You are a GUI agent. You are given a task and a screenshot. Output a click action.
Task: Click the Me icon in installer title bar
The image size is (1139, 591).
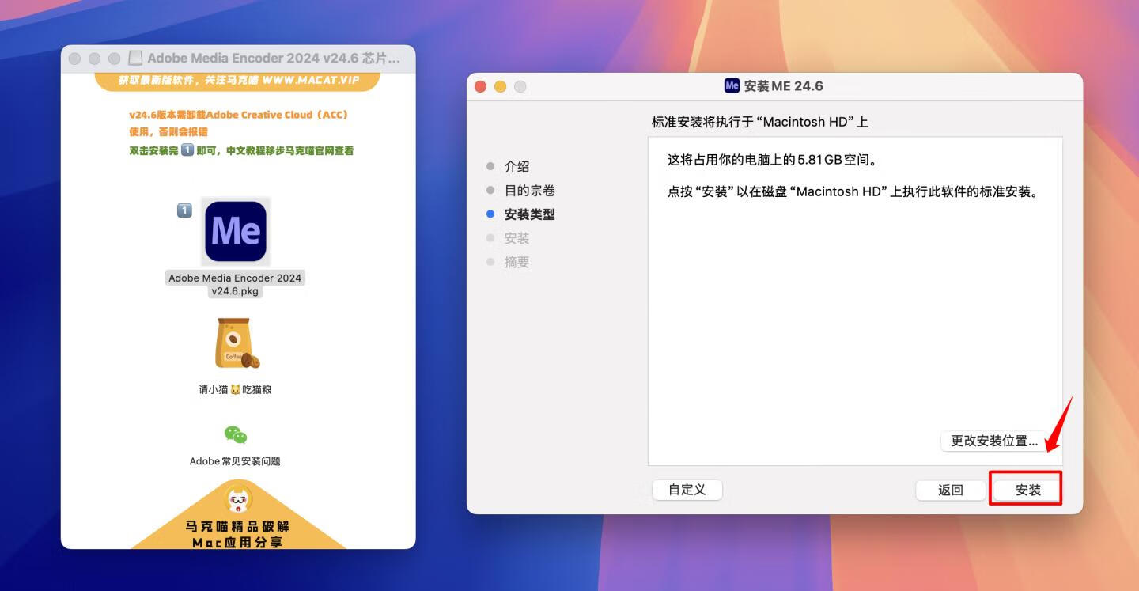coord(732,85)
